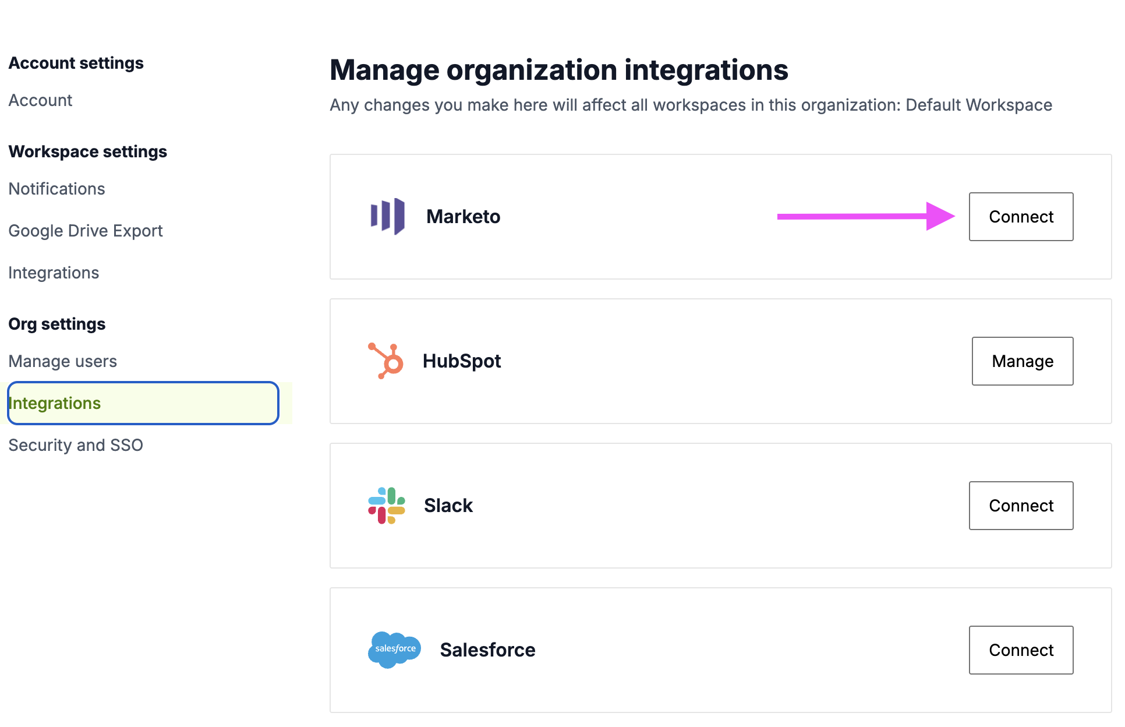Screen dimensions: 1125x727
Task: Click the HubSpot integration name
Action: [462, 361]
